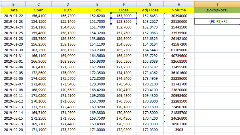Select High value 173,3200

(x=68, y=130)
